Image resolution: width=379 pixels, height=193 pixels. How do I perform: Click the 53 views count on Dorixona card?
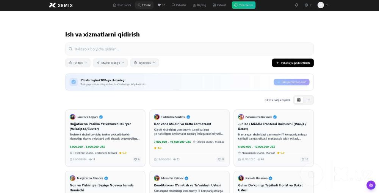pyautogui.click(x=177, y=159)
